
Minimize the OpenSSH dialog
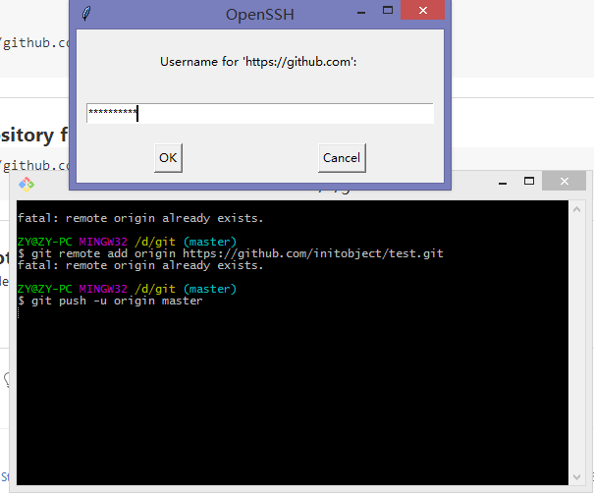coord(361,13)
